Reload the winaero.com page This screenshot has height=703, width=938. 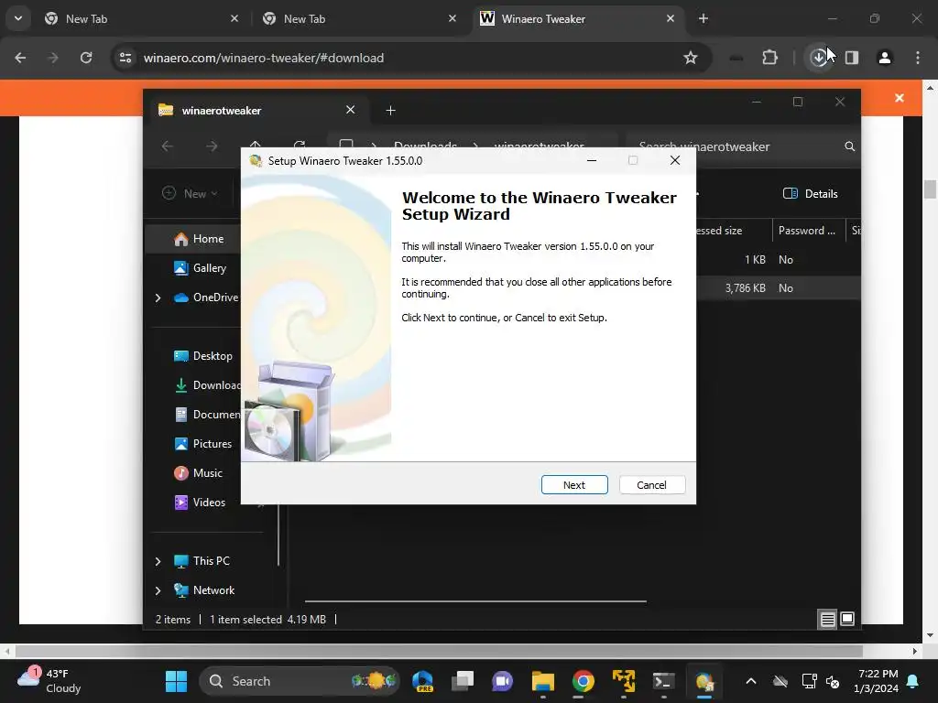[86, 58]
